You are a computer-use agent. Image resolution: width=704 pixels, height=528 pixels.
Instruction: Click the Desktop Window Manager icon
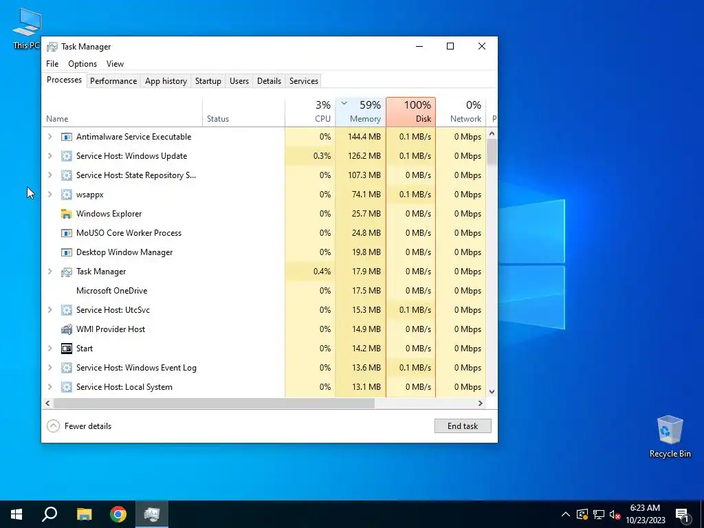tap(67, 252)
